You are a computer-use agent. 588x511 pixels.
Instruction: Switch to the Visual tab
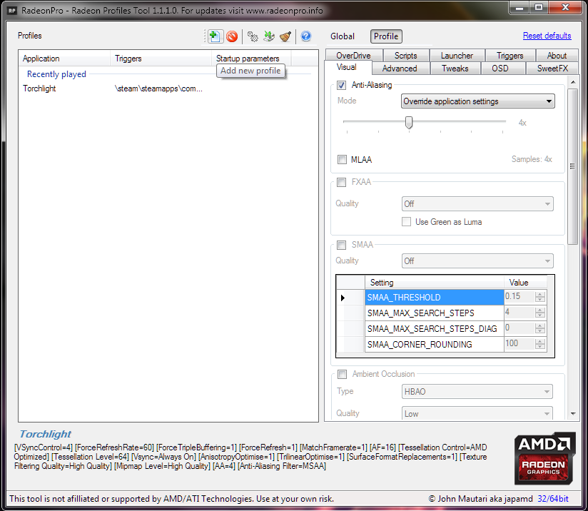347,68
